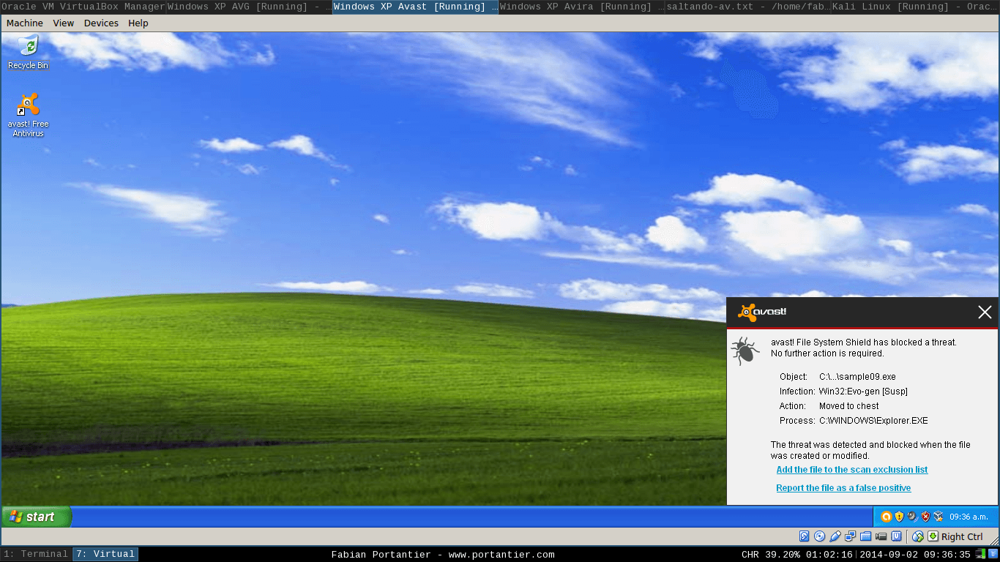Click the network adapters status icon
Image resolution: width=1000 pixels, height=562 pixels.
coord(851,536)
